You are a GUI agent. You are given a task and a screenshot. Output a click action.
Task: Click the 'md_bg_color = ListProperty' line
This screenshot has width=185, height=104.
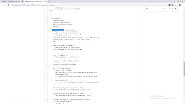tap(66, 61)
